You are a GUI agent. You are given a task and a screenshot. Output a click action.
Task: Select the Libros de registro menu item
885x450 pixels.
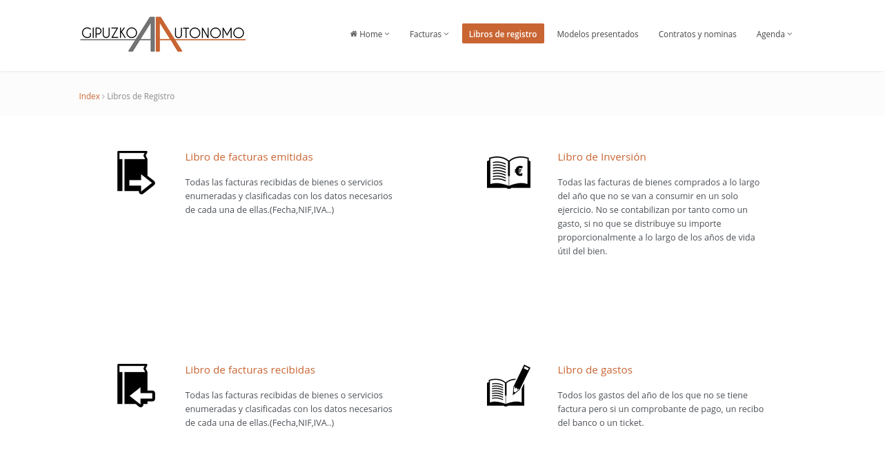pos(503,33)
